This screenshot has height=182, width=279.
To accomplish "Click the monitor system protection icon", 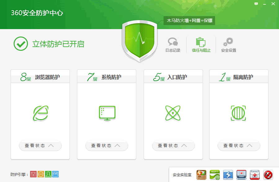I will click(x=107, y=113).
